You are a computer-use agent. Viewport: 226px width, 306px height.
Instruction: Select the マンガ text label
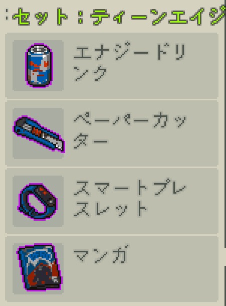[101, 254]
